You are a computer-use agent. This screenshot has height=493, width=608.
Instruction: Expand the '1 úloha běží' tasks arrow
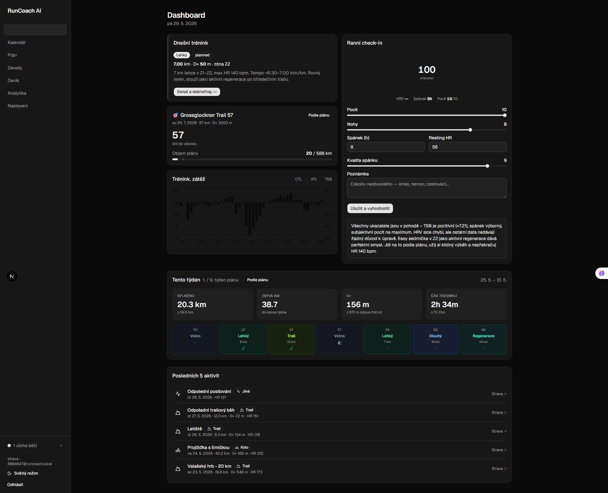coord(61,446)
